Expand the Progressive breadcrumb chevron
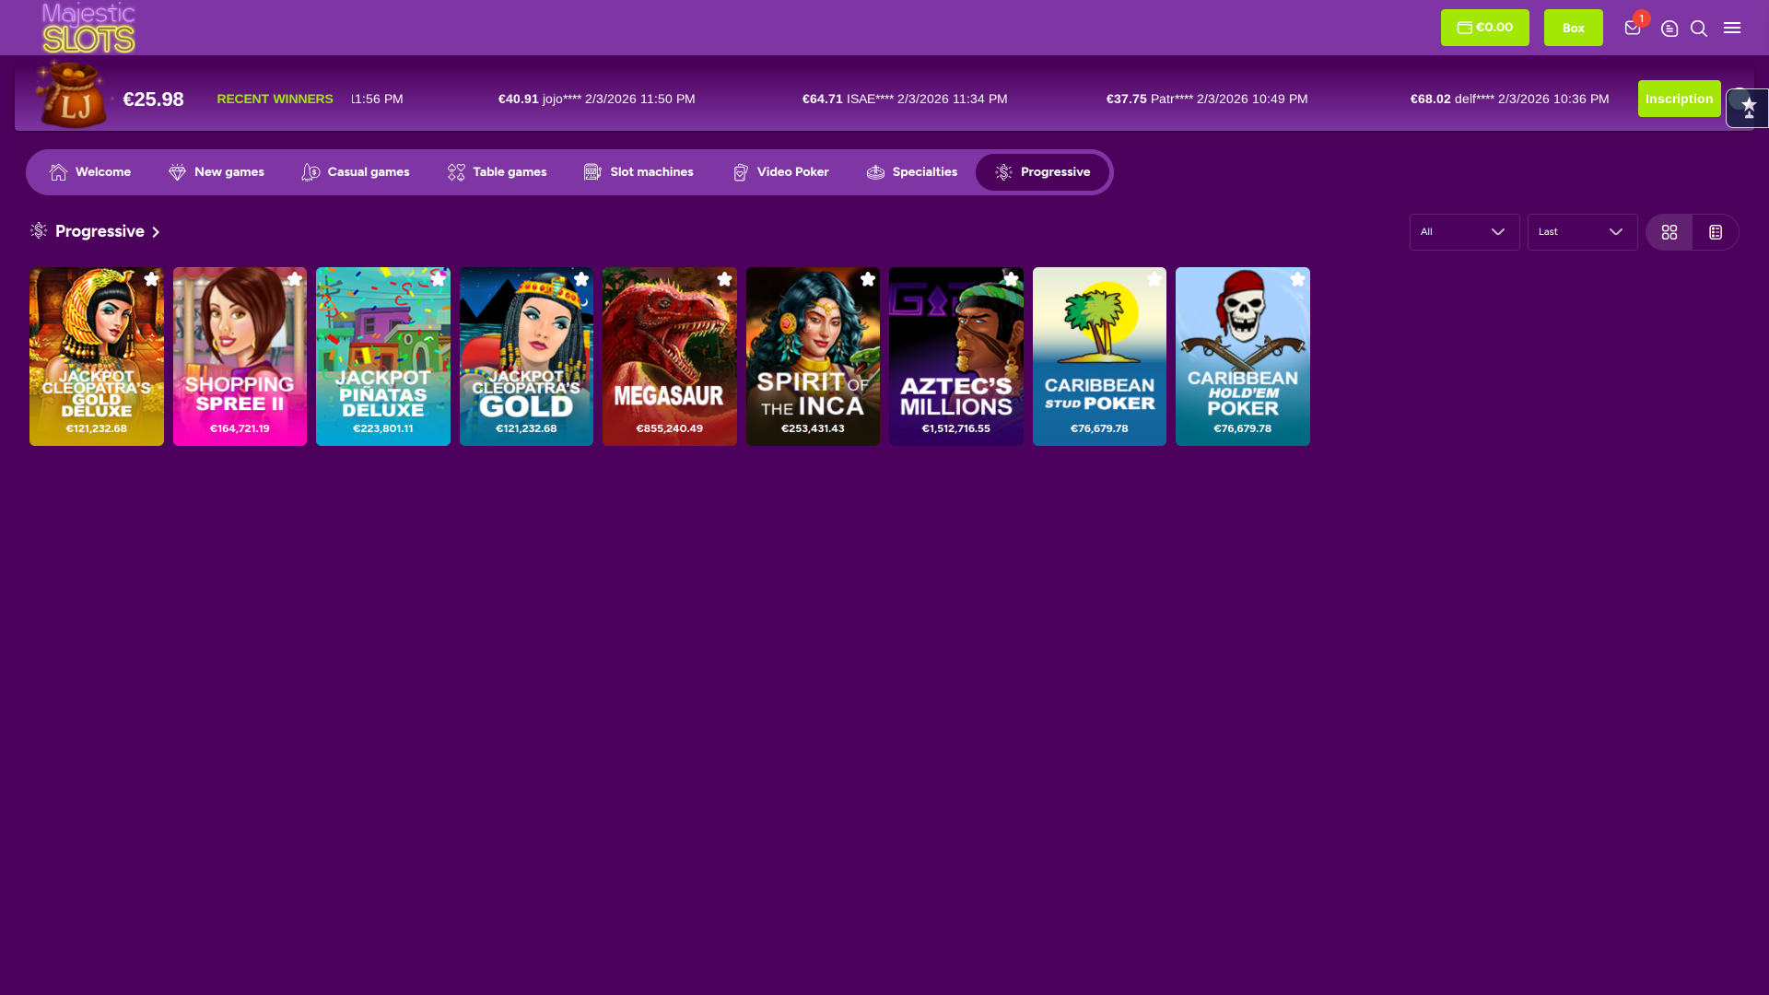This screenshot has height=995, width=1769. pos(155,232)
